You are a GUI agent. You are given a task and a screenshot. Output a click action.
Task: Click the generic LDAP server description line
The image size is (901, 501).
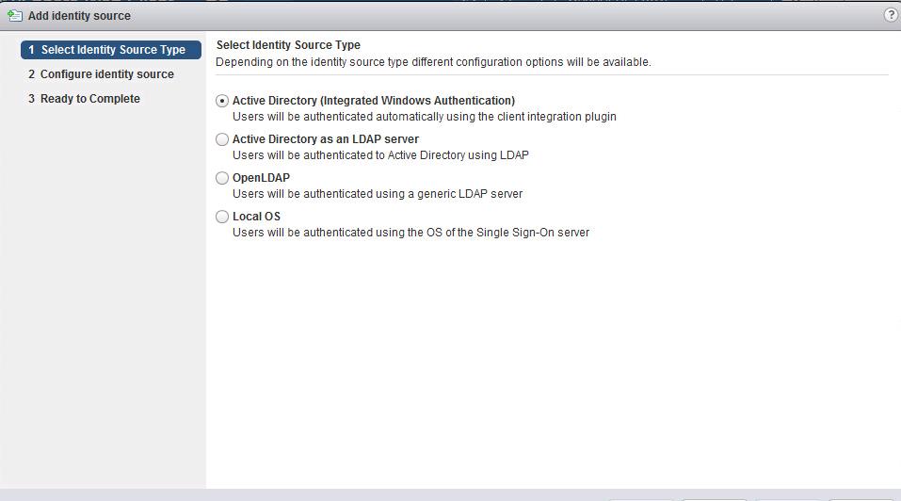(377, 194)
